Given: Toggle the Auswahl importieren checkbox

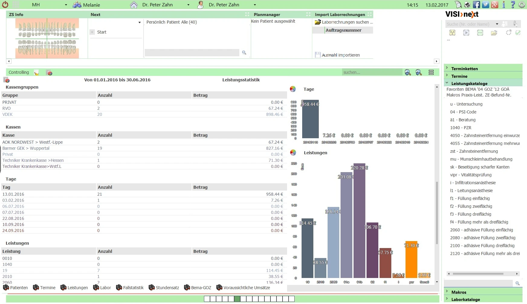Looking at the screenshot, I should pyautogui.click(x=318, y=55).
